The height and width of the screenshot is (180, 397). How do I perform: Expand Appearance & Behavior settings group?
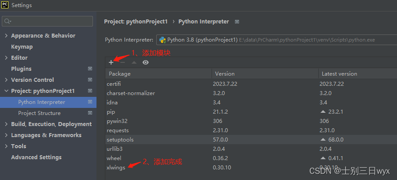pyautogui.click(x=6, y=36)
